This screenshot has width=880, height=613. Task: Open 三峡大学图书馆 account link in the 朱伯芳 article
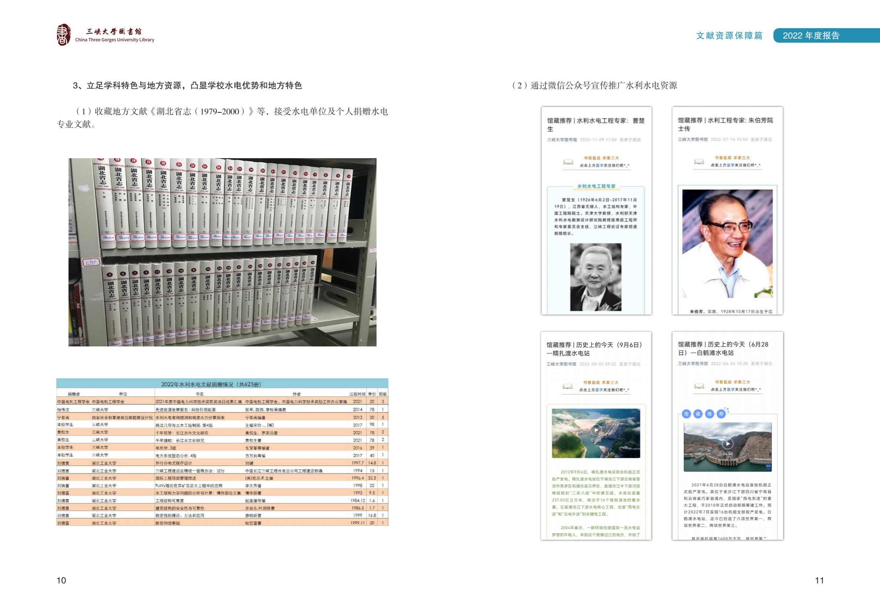click(x=693, y=140)
